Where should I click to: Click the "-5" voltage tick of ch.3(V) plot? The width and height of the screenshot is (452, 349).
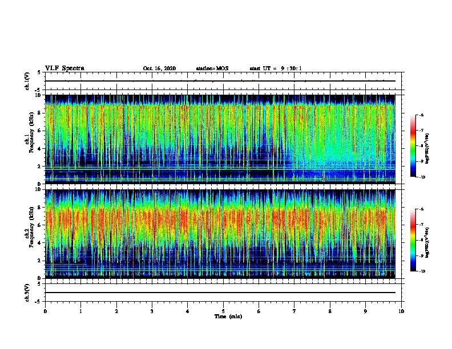[38, 302]
